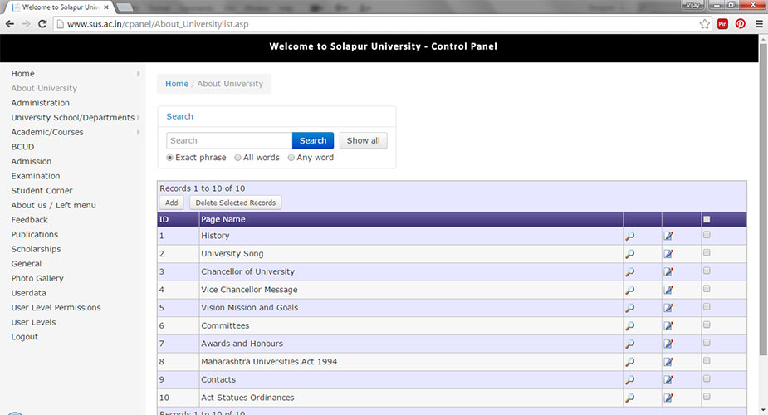Screen dimensions: 768x415
Task: Check Act Statues Ordinances row checkbox
Action: point(707,397)
